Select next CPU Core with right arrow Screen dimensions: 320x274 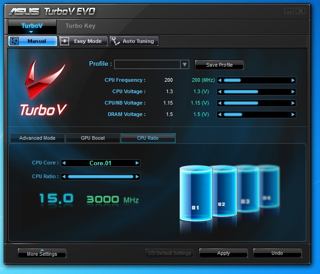[x=137, y=163]
